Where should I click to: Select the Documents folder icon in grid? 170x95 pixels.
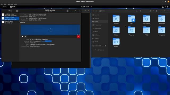coord(146,20)
